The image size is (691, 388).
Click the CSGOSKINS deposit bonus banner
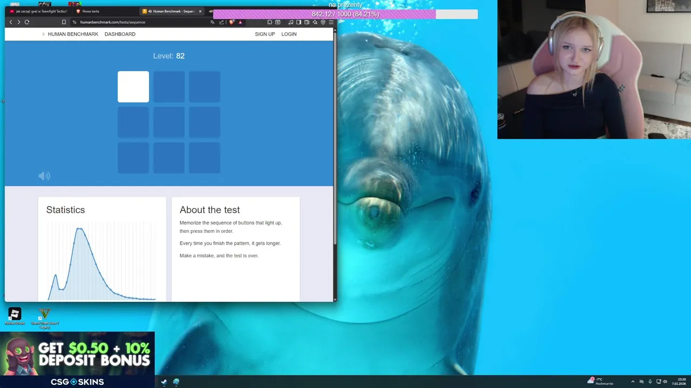77,359
